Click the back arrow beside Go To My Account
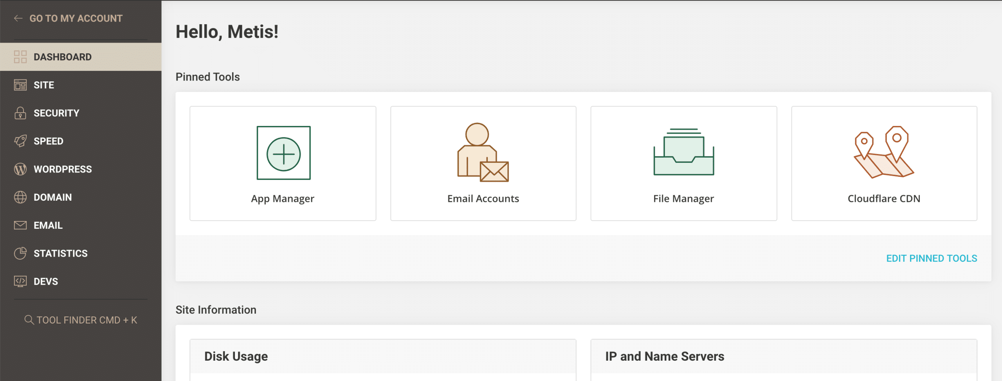 (18, 18)
